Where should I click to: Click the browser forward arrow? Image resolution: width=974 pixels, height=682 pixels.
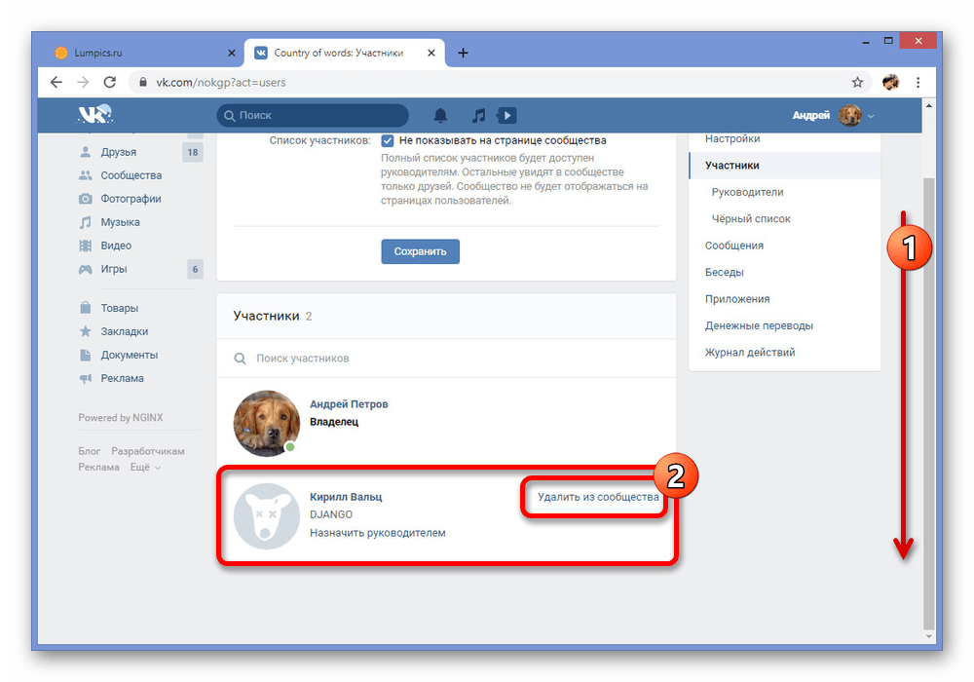(x=83, y=82)
